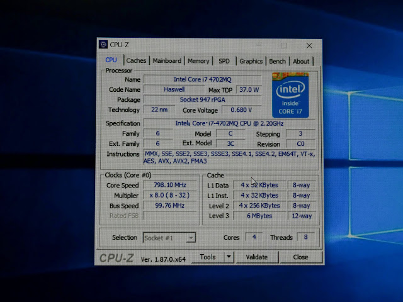Image resolution: width=403 pixels, height=302 pixels.
Task: Click the Package value 'Socket 947 rPGA'
Action: click(x=203, y=99)
